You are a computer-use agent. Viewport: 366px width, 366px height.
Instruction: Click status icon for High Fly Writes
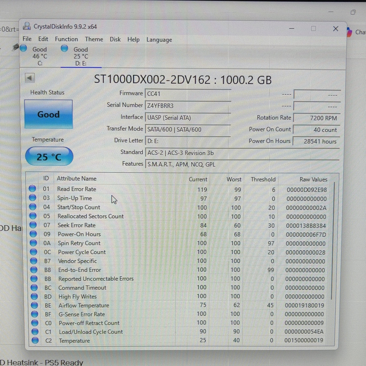(34, 296)
